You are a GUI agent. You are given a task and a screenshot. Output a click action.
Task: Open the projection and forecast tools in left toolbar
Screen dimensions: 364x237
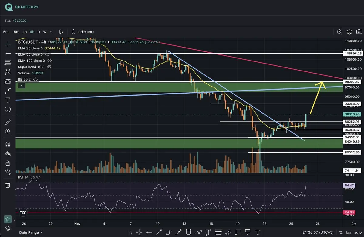coord(8,81)
